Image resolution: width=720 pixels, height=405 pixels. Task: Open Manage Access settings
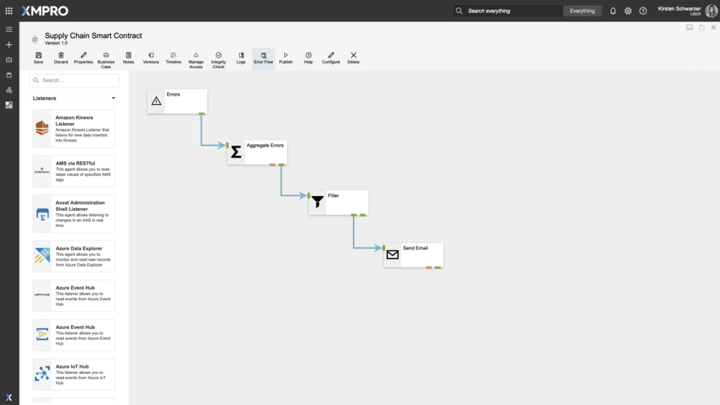pyautogui.click(x=196, y=59)
